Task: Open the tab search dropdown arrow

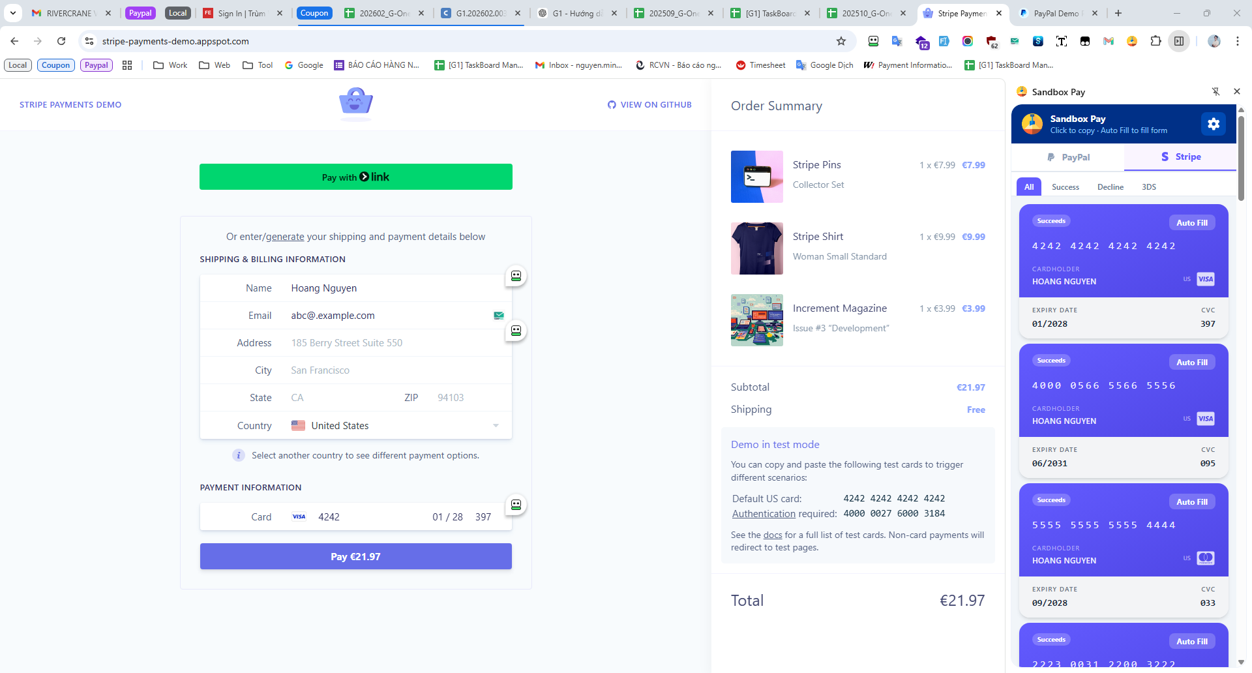Action: click(x=12, y=13)
